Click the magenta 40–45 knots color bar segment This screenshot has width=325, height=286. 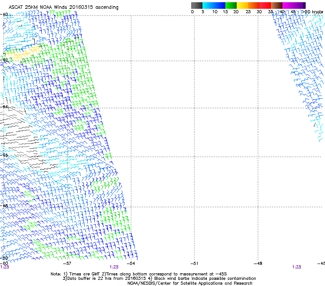pyautogui.click(x=288, y=5)
